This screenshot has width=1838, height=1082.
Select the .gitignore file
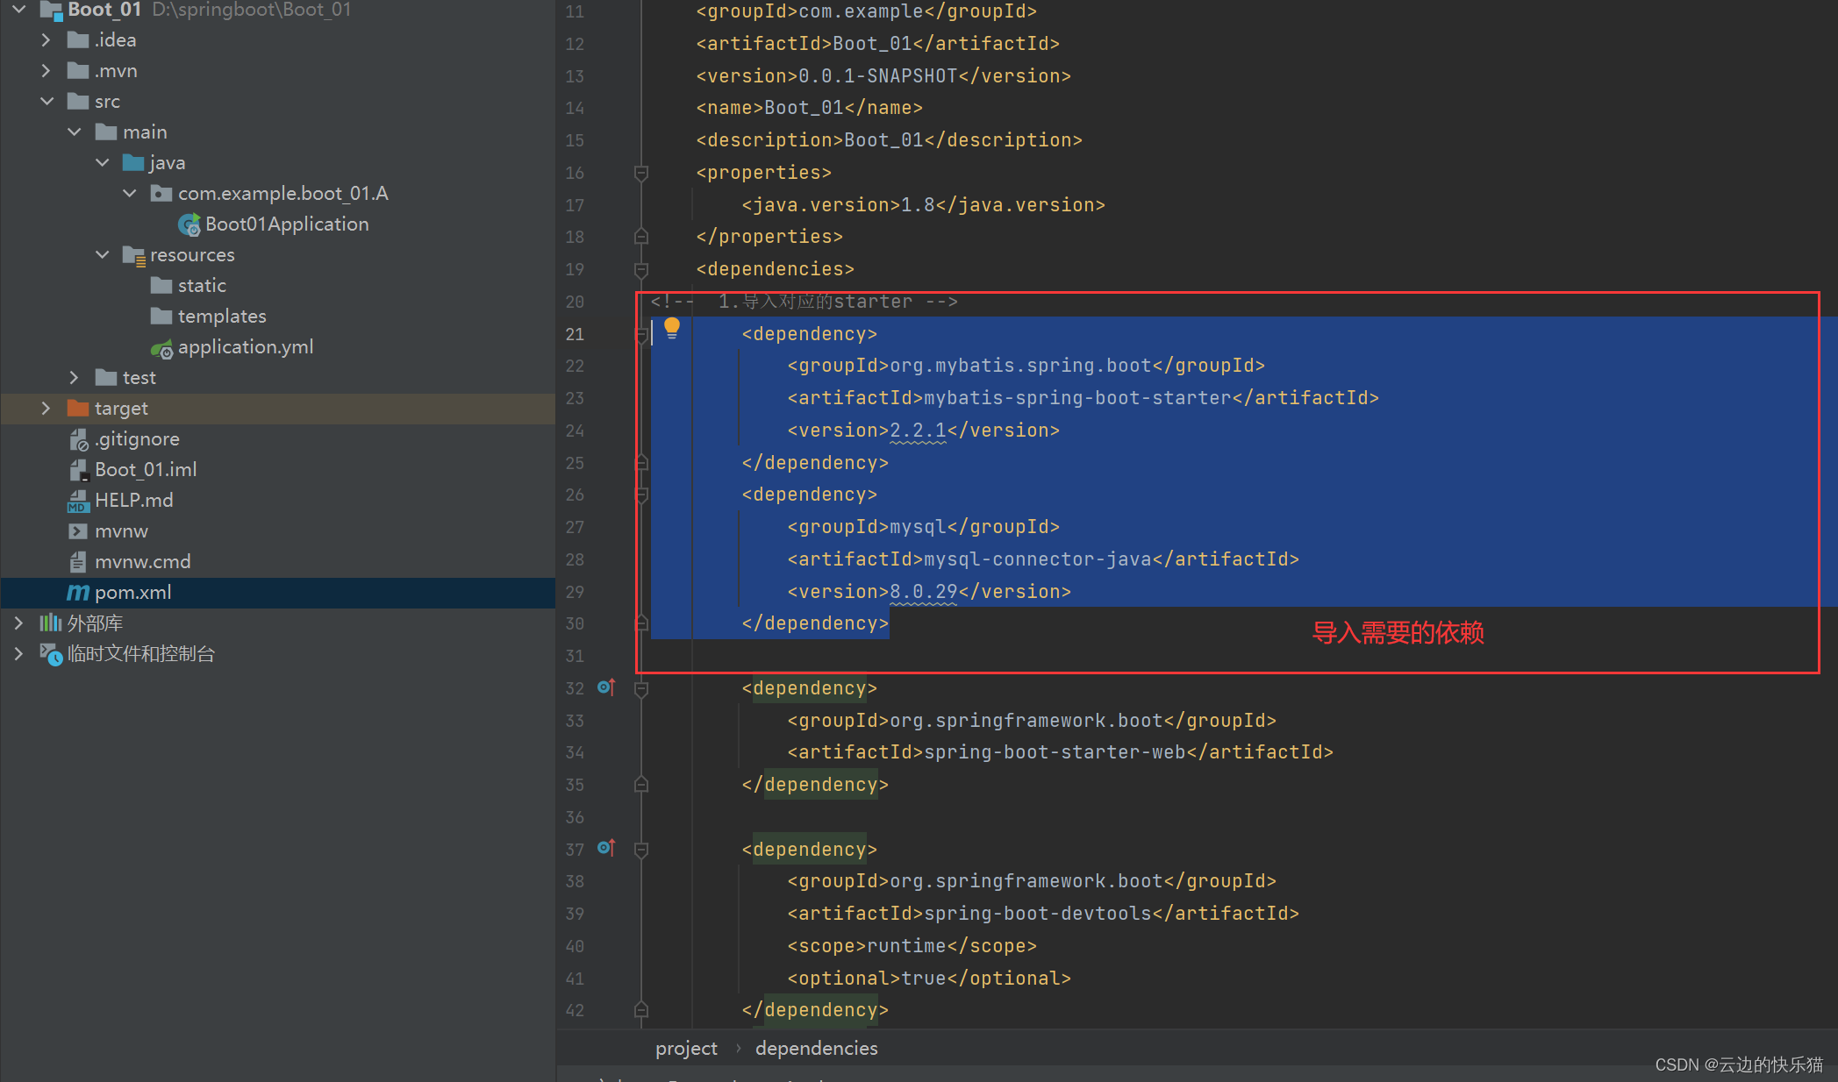(x=137, y=439)
